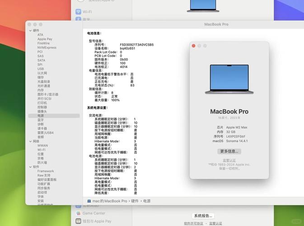The height and width of the screenshot is (226, 304).
Task: Open 监管认证 link in Settings window
Action: pyautogui.click(x=215, y=223)
